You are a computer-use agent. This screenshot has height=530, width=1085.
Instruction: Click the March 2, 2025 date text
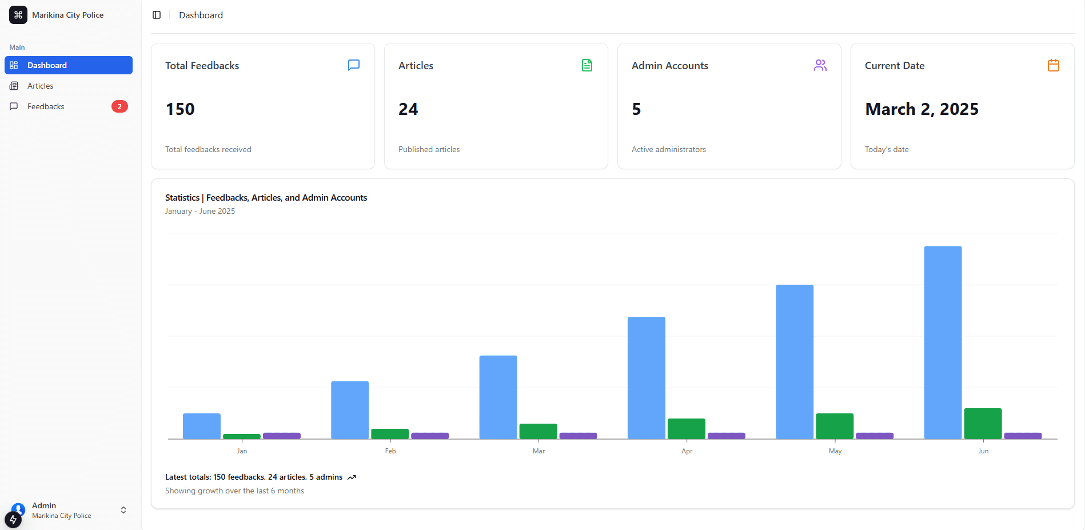922,109
